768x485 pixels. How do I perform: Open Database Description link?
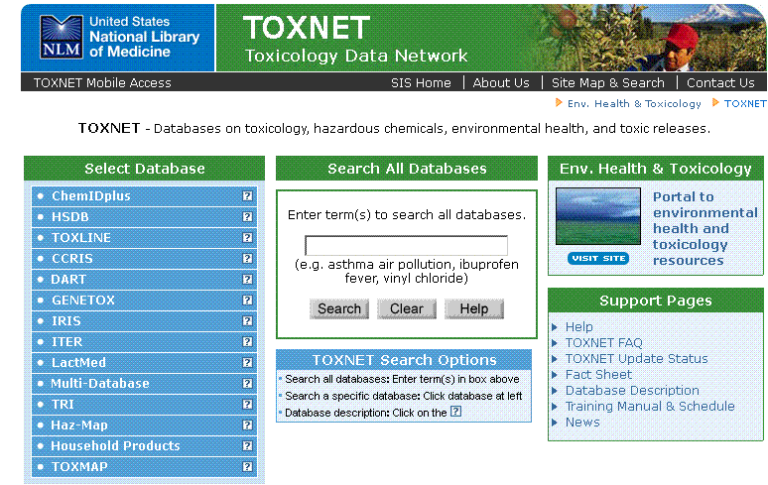pyautogui.click(x=632, y=391)
